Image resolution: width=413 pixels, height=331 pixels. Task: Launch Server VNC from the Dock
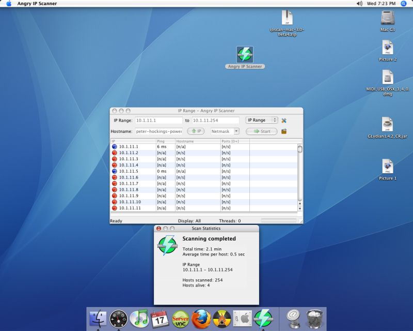pos(180,319)
